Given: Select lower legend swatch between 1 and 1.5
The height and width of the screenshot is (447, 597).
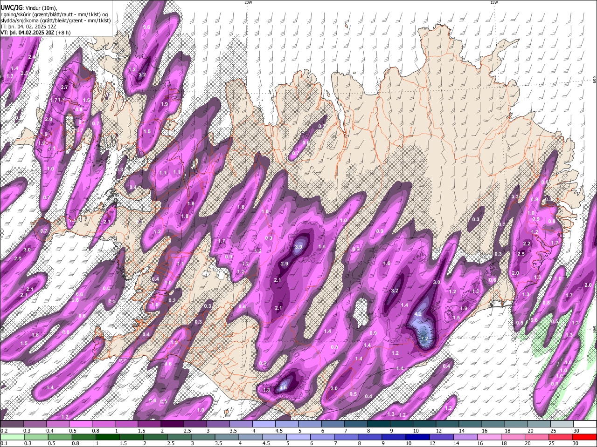Looking at the screenshot, I should click(x=107, y=437).
